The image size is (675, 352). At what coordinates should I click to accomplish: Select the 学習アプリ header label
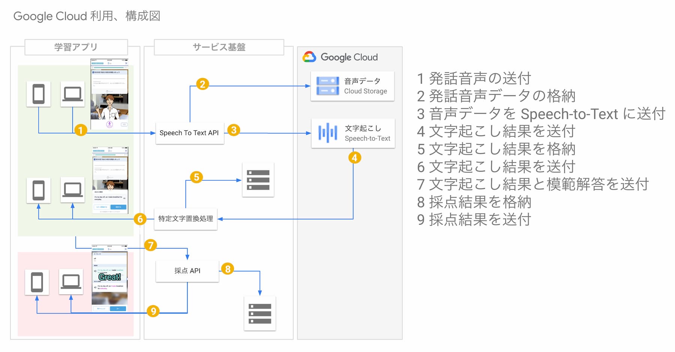click(76, 47)
